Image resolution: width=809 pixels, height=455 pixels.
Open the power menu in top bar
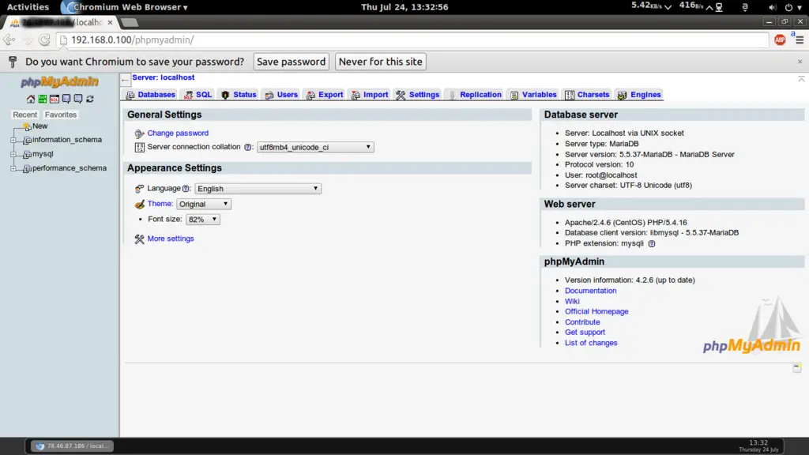[793, 7]
